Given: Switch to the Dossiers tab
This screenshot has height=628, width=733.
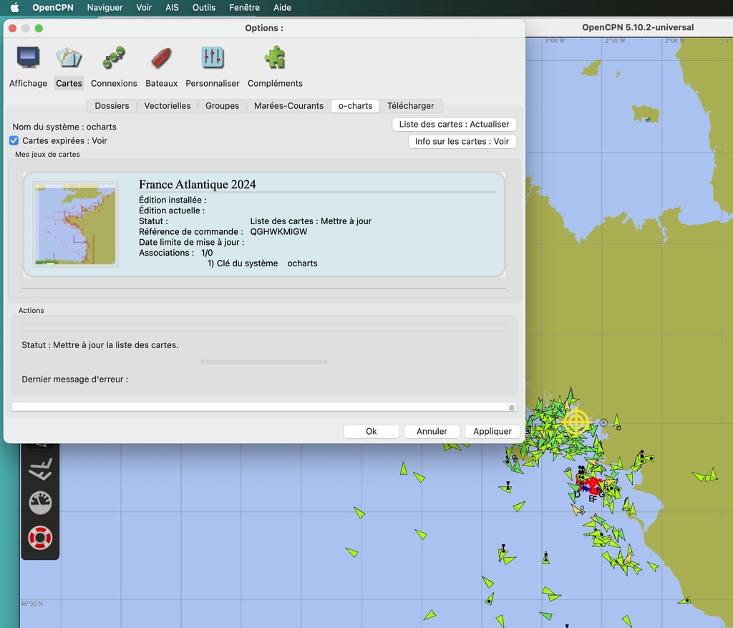Looking at the screenshot, I should (x=112, y=106).
